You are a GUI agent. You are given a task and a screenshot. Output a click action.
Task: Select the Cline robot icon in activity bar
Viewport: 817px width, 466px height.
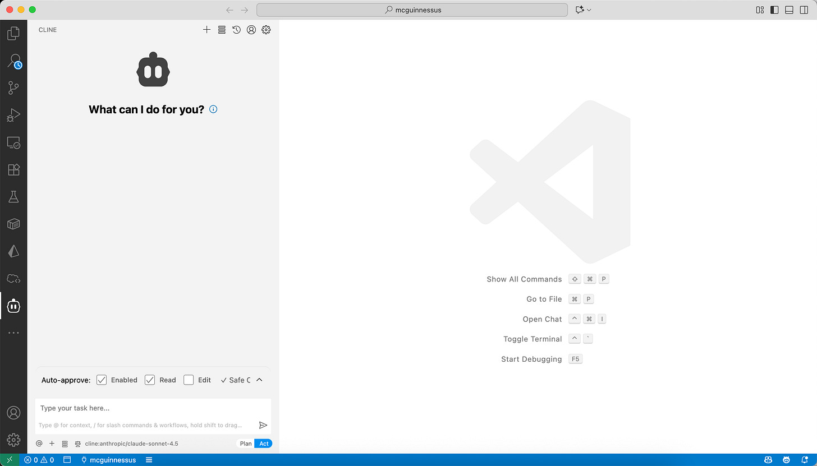13,306
